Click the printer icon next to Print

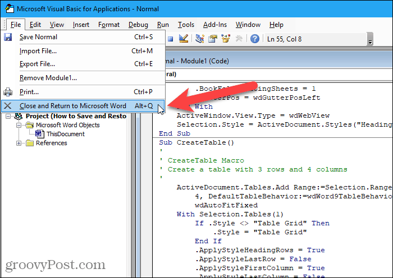8,92
